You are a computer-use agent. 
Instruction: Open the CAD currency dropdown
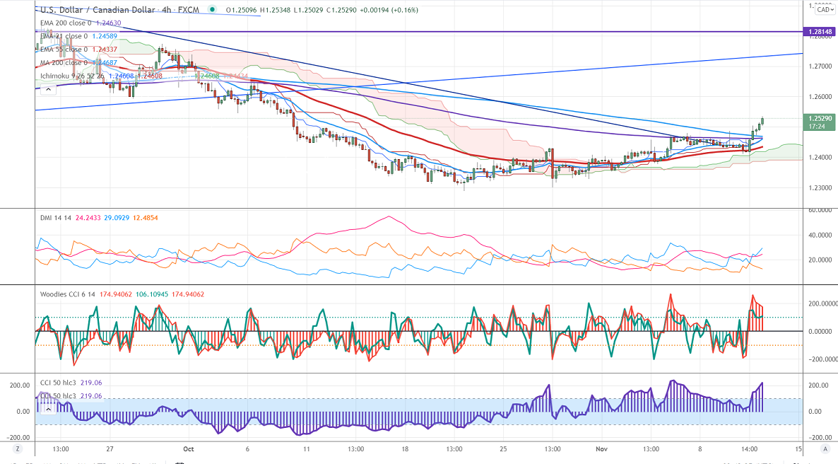(x=825, y=10)
